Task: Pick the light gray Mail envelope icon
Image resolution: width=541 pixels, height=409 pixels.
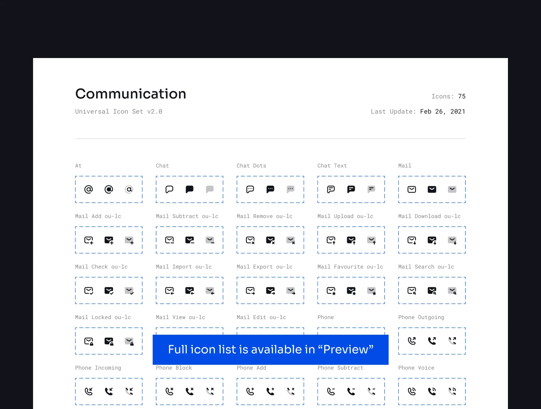Action: click(452, 189)
